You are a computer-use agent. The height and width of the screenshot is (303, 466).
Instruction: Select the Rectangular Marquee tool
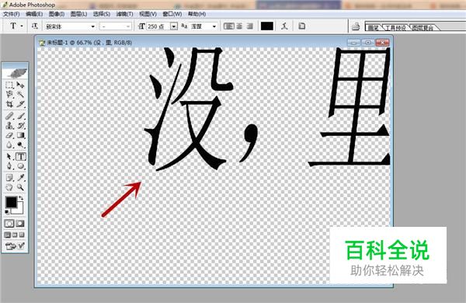pos(9,85)
